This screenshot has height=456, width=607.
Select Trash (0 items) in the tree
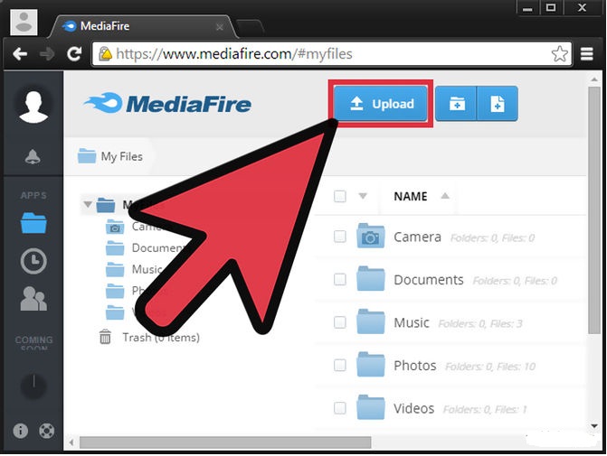161,338
